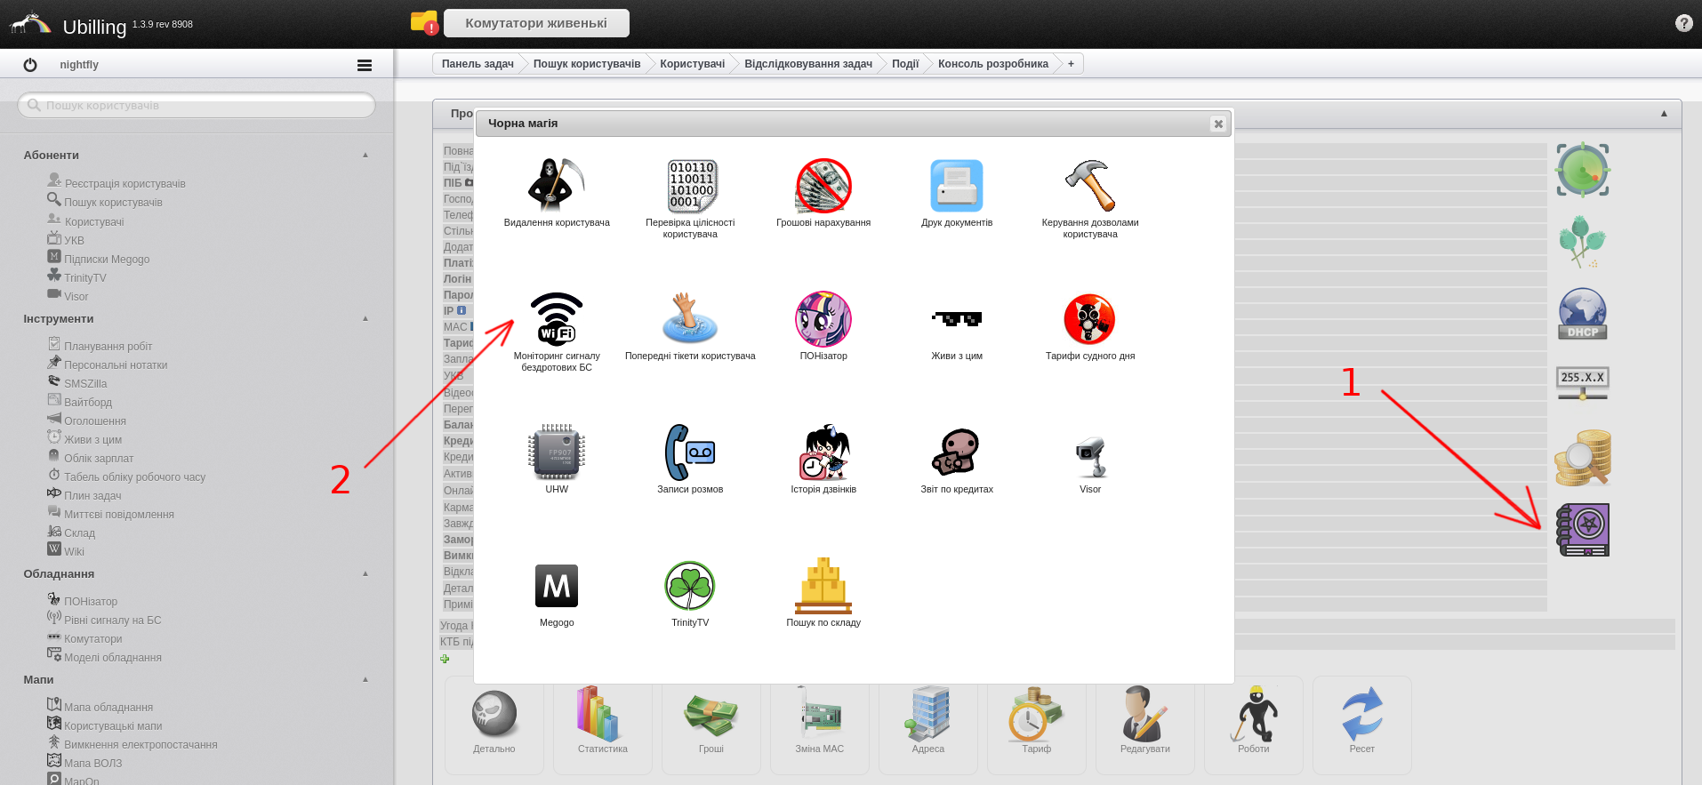The image size is (1702, 785).
Task: Open the Wi-Fi signal monitoring icon
Action: [557, 318]
